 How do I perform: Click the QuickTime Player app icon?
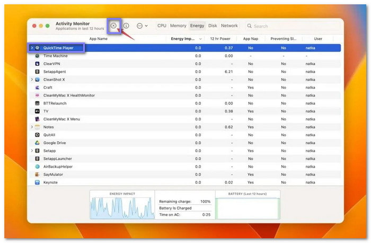point(38,48)
